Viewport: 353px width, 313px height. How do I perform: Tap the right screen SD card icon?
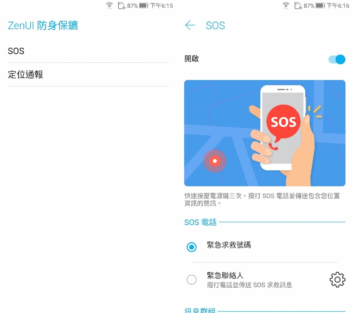[298, 5]
